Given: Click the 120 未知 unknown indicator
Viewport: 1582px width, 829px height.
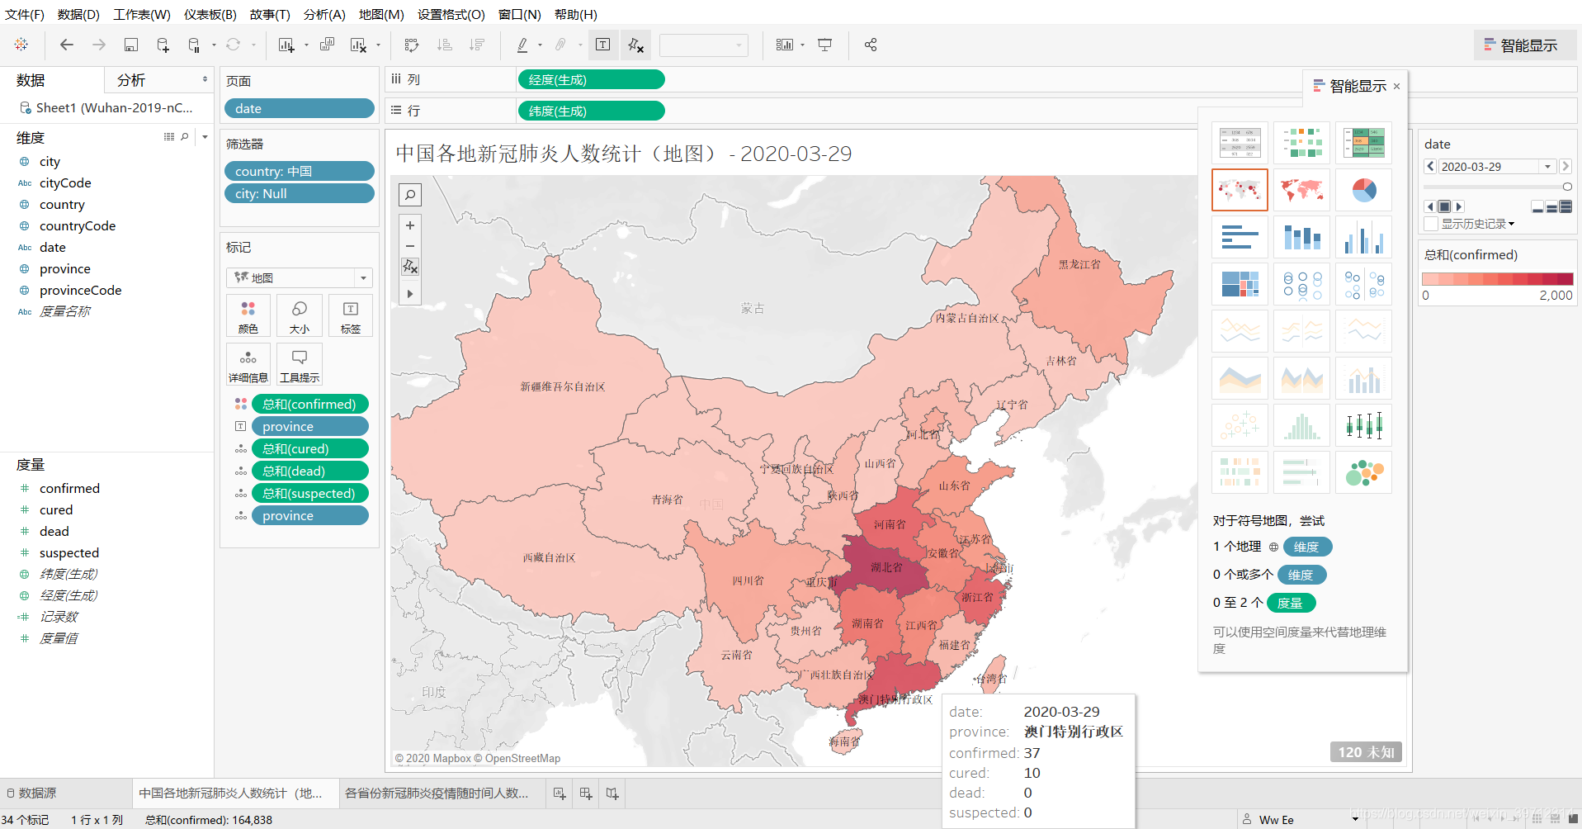Looking at the screenshot, I should coord(1366,752).
